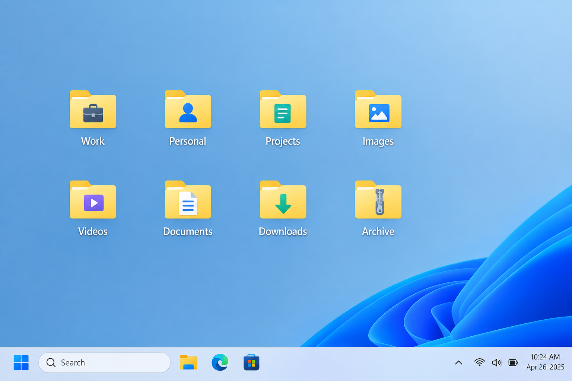The image size is (572, 381).
Task: Launch File Explorer from the taskbar
Action: click(188, 363)
